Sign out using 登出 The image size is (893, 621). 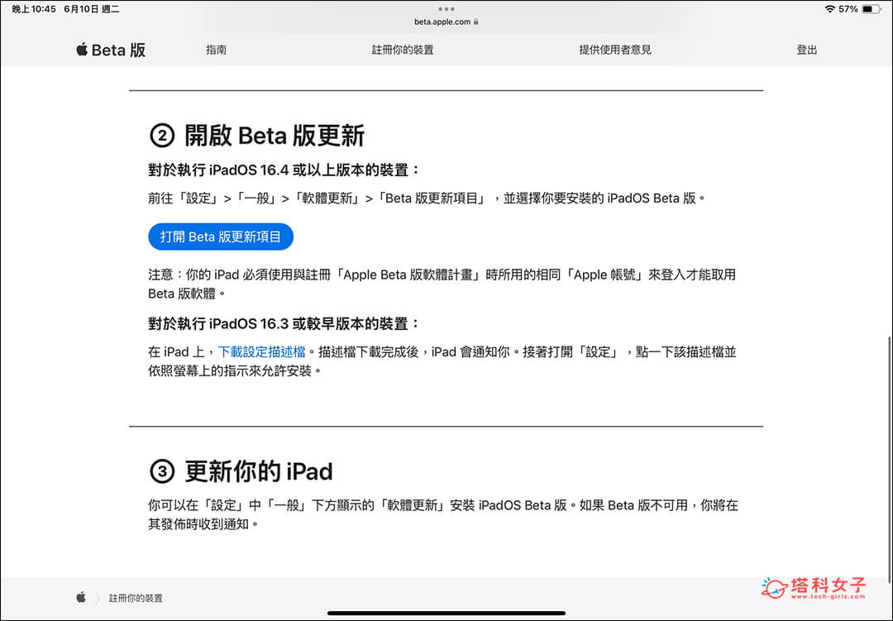point(806,50)
